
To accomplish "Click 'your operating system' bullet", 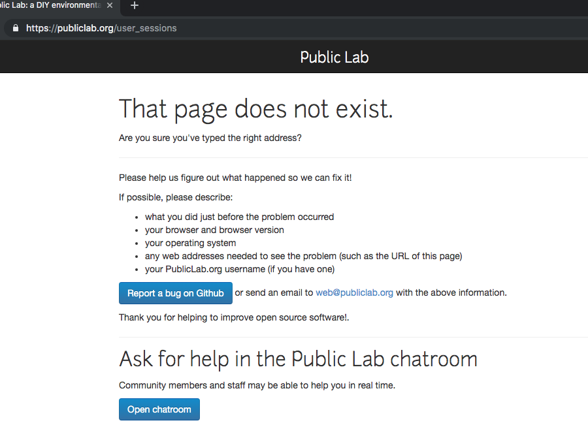I will (x=191, y=243).
